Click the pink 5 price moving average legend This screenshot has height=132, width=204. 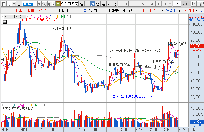(47, 17)
